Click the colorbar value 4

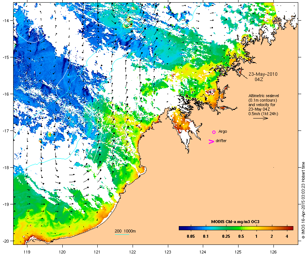pos(287,236)
